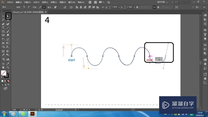Select the Zoom tool
Image resolution: width=208 pixels, height=117 pixels.
pyautogui.click(x=8, y=67)
